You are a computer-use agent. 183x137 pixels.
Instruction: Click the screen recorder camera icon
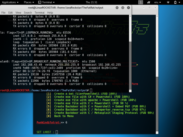[x=149, y=2]
